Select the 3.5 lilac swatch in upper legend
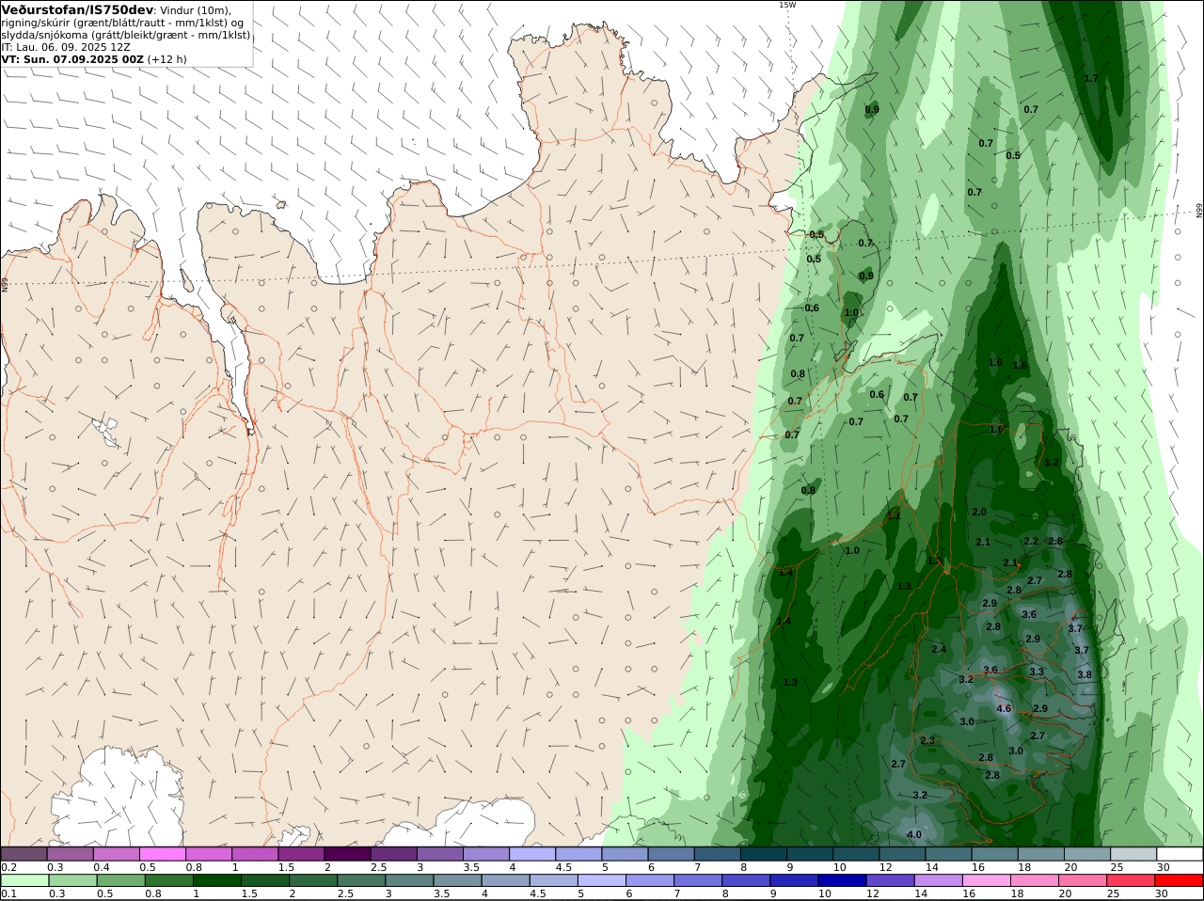1204x901 pixels. point(486,854)
